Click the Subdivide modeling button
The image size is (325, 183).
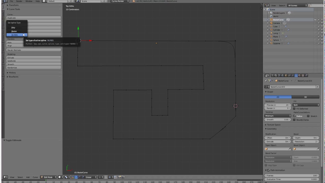pos(34,61)
